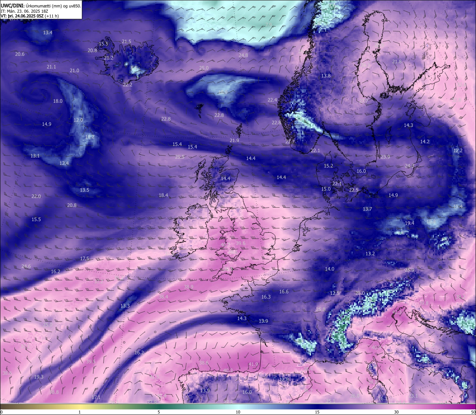
Task: Click the 18.0 value label
Action: pyautogui.click(x=58, y=101)
